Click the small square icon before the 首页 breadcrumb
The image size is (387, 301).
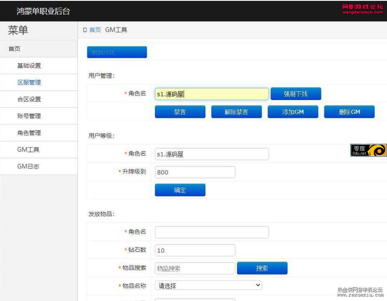click(x=85, y=30)
